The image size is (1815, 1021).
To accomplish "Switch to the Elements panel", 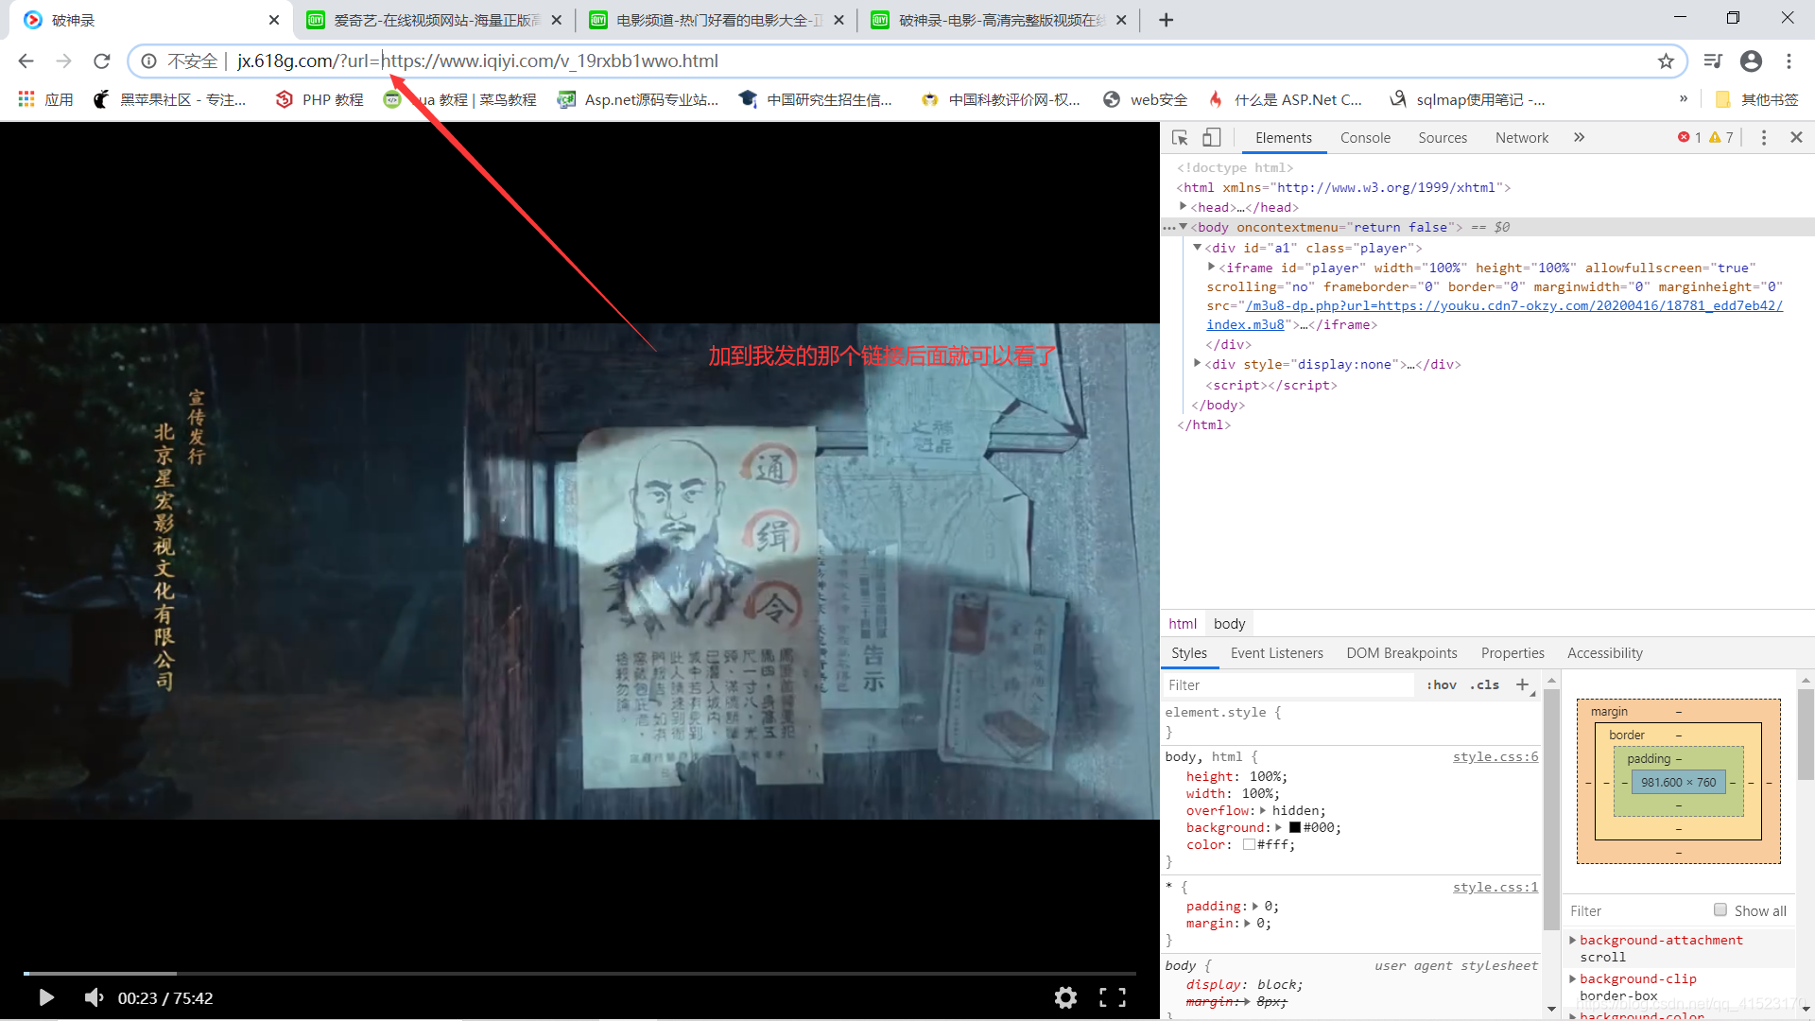I will tap(1283, 138).
